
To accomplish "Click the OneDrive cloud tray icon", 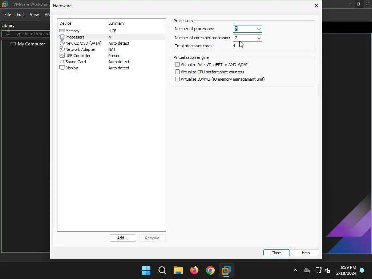I will click(307, 270).
